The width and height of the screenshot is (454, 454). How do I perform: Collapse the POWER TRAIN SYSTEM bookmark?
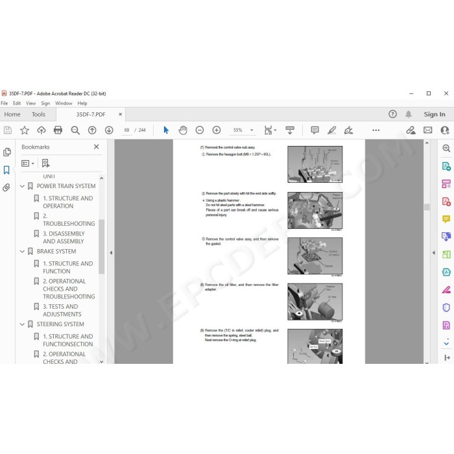click(x=22, y=186)
